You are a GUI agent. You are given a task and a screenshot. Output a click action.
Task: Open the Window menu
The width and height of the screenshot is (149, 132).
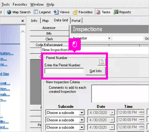click(37, 5)
